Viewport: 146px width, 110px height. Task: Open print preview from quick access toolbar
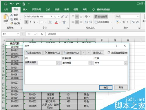(x=24, y=4)
